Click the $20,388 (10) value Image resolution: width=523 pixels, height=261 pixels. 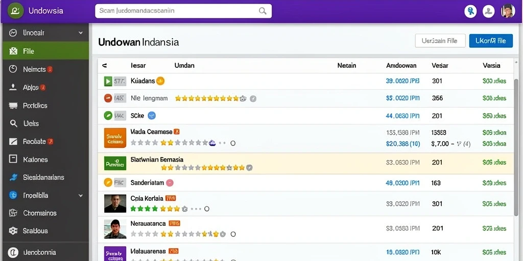pos(402,144)
